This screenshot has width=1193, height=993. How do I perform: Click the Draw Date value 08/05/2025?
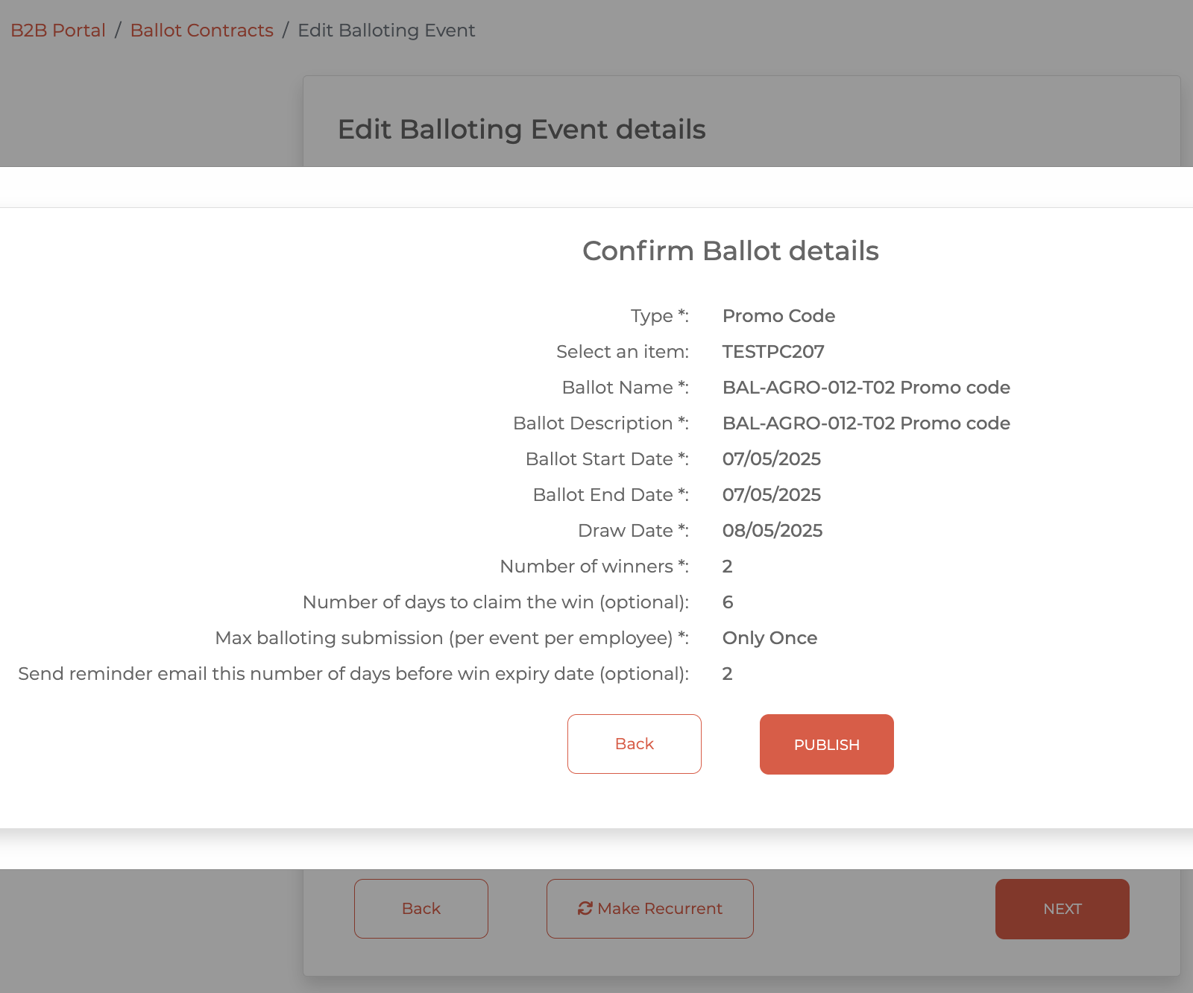(x=772, y=531)
